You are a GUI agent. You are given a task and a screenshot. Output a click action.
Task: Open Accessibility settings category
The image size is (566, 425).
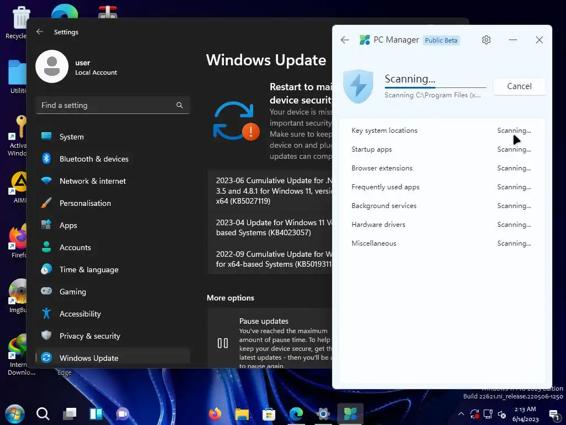(113, 314)
